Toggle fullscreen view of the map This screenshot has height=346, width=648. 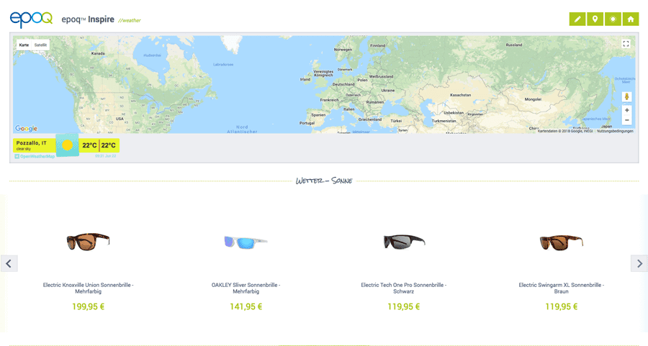click(x=626, y=44)
